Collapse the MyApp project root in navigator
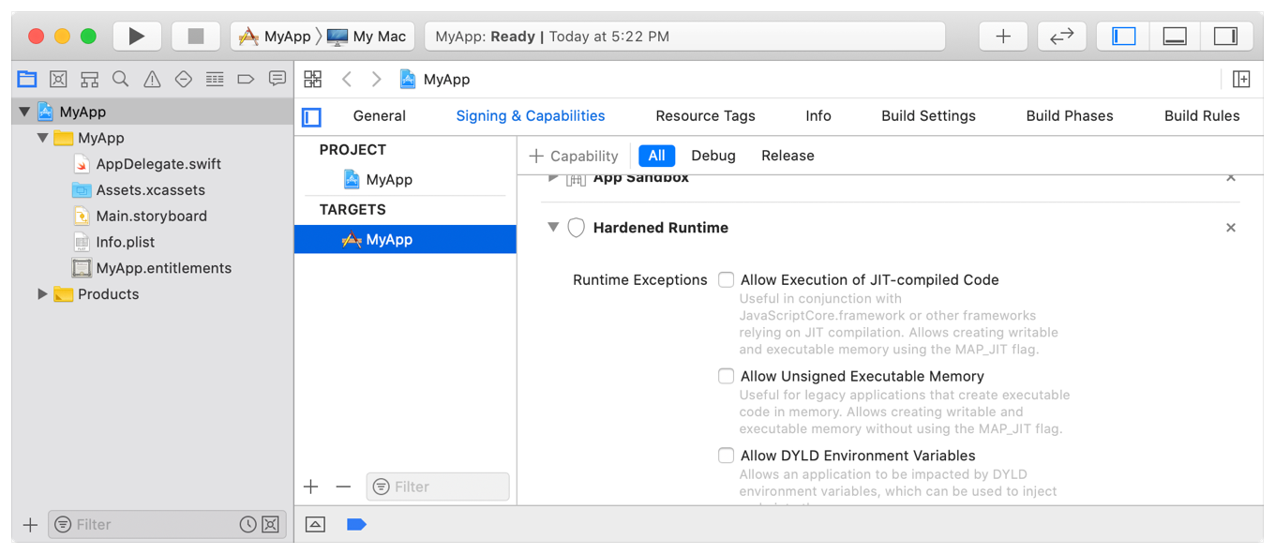This screenshot has height=554, width=1275. coord(24,112)
